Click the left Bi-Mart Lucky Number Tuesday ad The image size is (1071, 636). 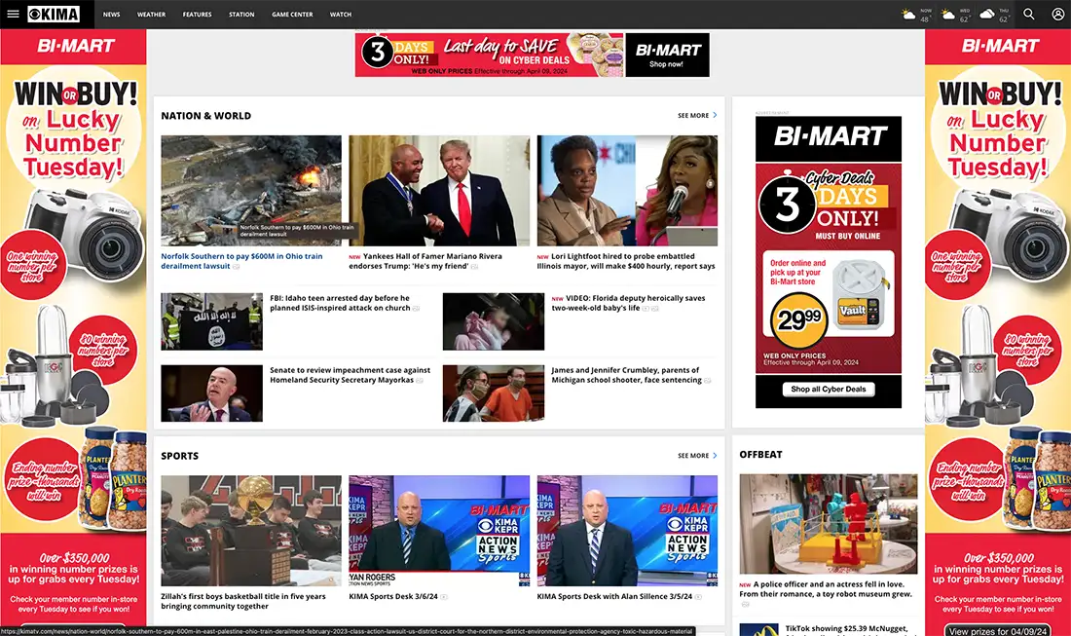[73, 332]
